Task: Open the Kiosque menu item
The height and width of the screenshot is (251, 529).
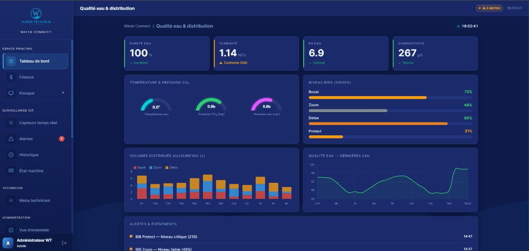Action: pyautogui.click(x=36, y=93)
